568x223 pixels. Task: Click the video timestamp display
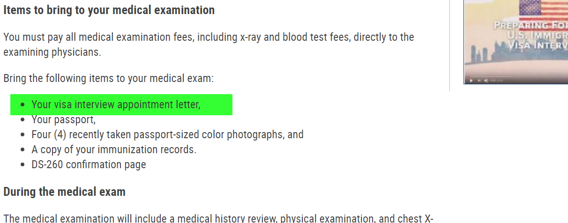496,81
